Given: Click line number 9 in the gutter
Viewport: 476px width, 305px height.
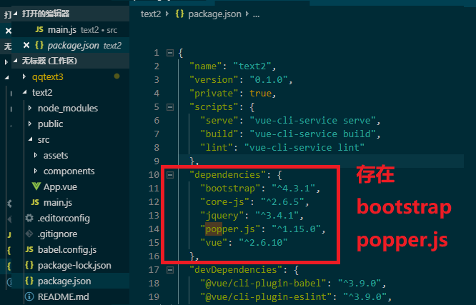Looking at the screenshot, I should tap(157, 161).
